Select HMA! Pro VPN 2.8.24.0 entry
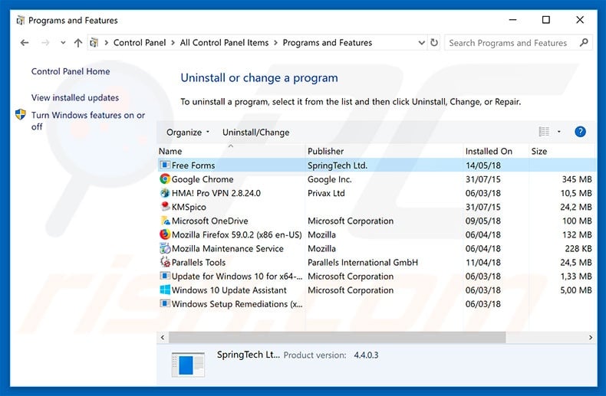 216,193
